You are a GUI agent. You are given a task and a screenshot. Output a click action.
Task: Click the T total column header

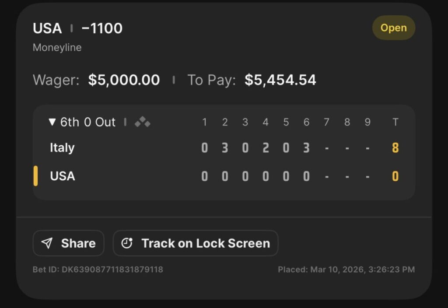click(395, 122)
